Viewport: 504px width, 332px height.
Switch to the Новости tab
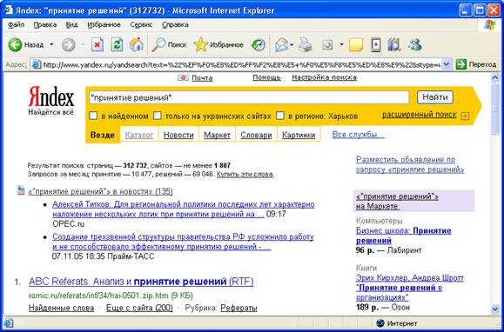coord(178,135)
